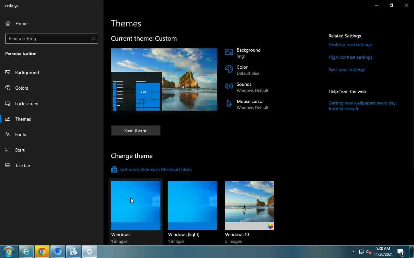Click the Colors palette icon in sidebar
This screenshot has height=258, width=414.
pyautogui.click(x=8, y=88)
